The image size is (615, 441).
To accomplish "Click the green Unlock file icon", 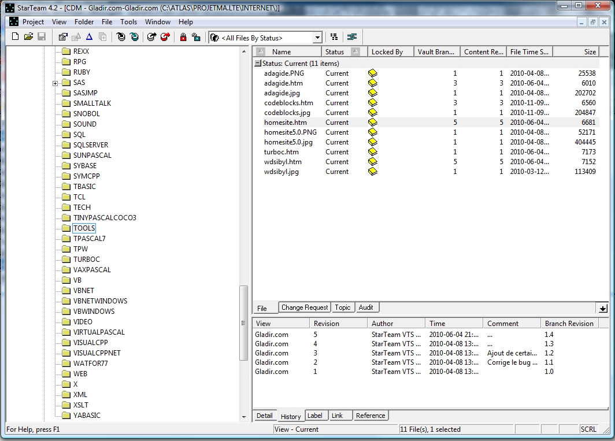I will (197, 37).
